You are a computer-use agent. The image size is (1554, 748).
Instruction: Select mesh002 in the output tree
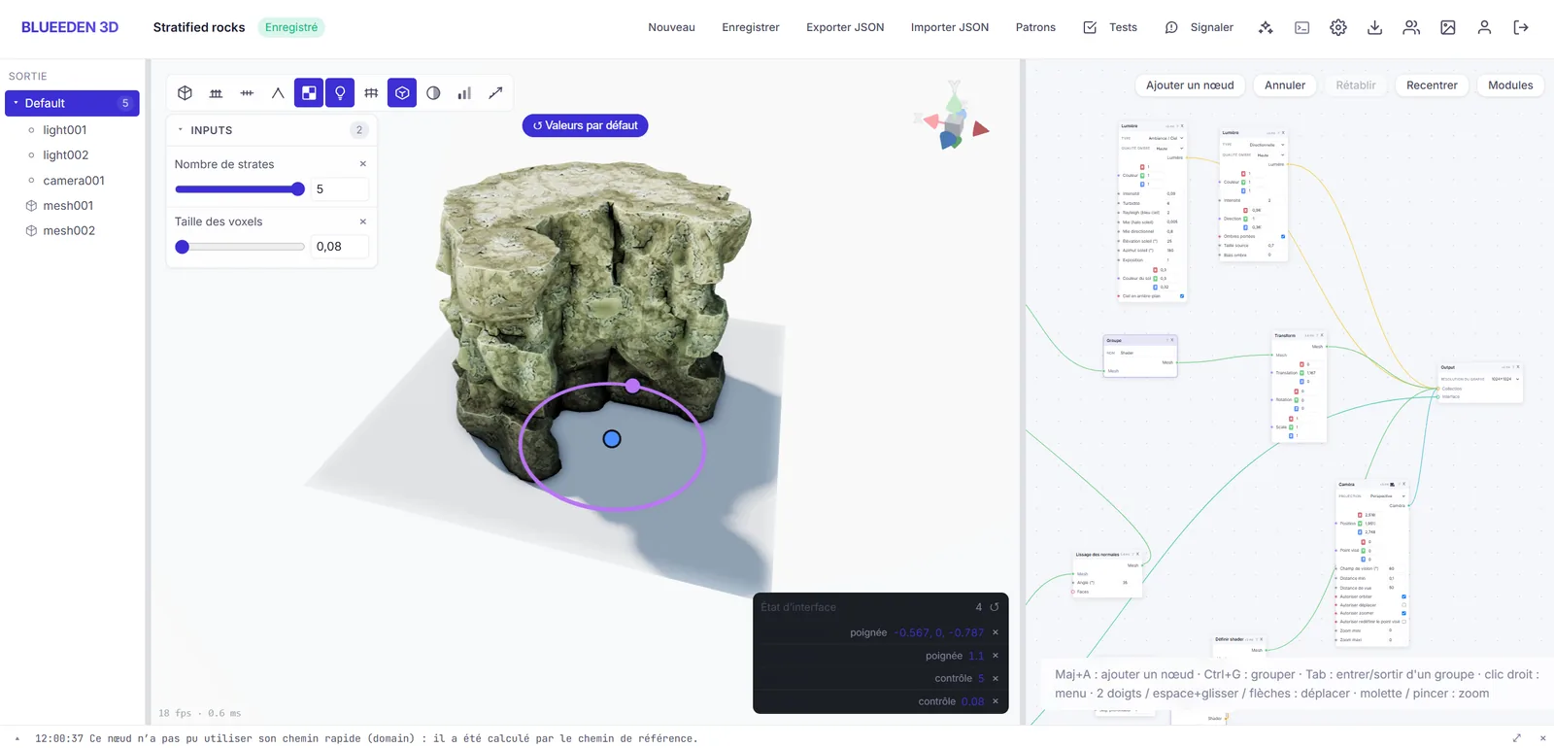69,231
